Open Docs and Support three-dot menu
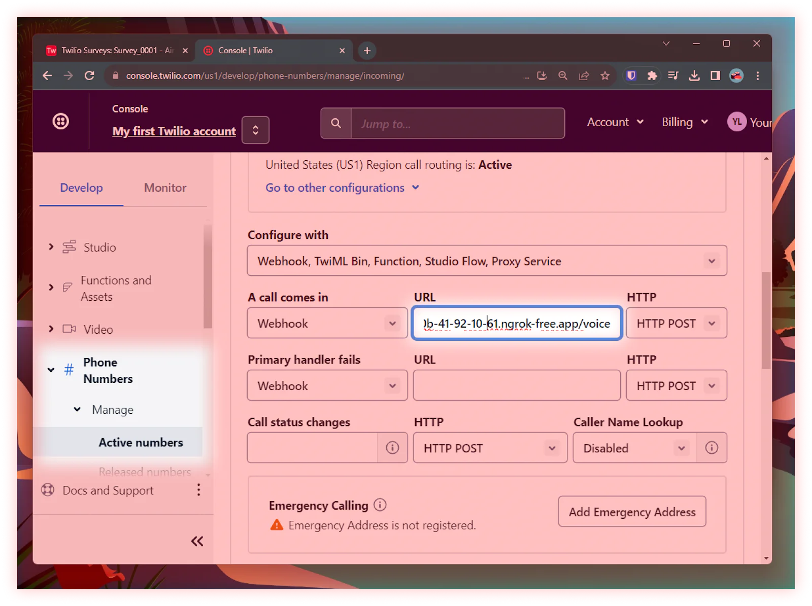Screen dimensions: 812x606 coord(198,490)
